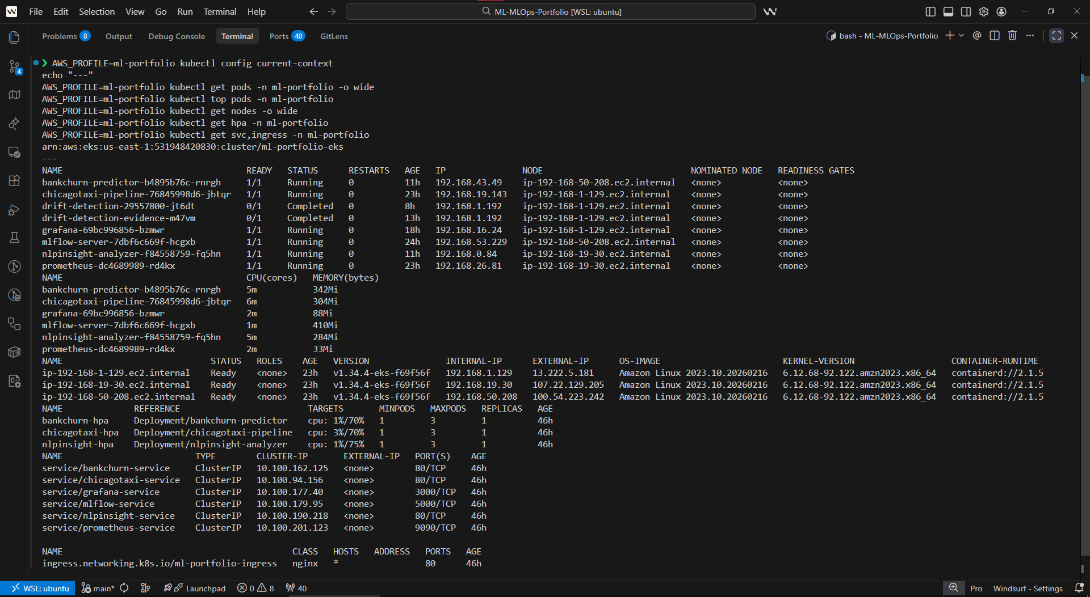
Task: Expand the launch profile dropdown arrow
Action: pos(962,36)
